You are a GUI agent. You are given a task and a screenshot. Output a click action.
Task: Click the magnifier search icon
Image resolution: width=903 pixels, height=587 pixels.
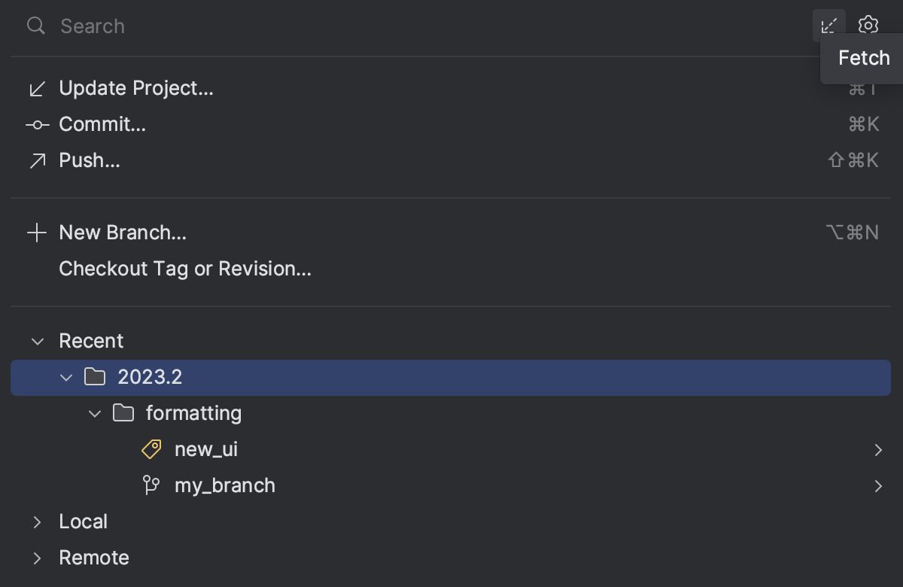(x=35, y=26)
